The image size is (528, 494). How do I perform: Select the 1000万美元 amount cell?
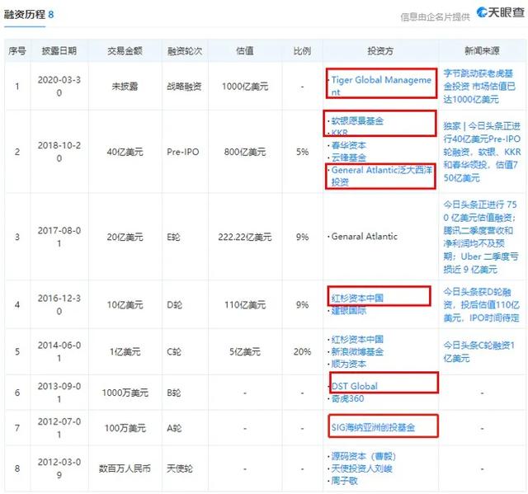(x=125, y=393)
